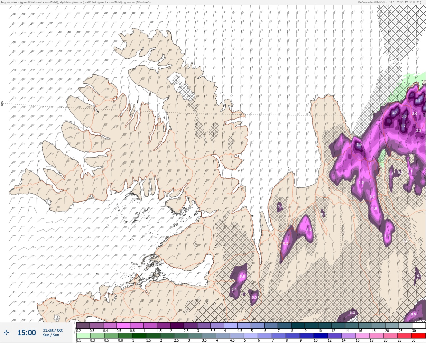Click the 1.2 snowfall value on map
Image resolution: width=426 pixels, height=343 pixels.
click(309, 230)
